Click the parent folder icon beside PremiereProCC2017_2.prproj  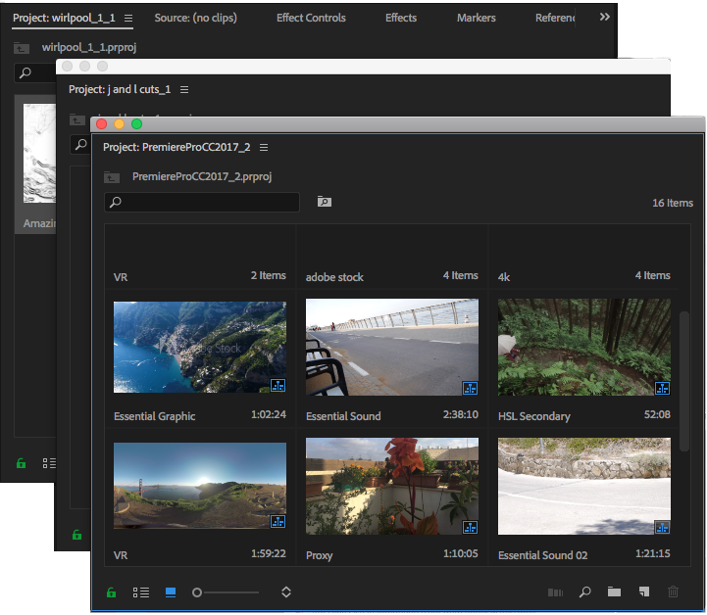coord(112,177)
